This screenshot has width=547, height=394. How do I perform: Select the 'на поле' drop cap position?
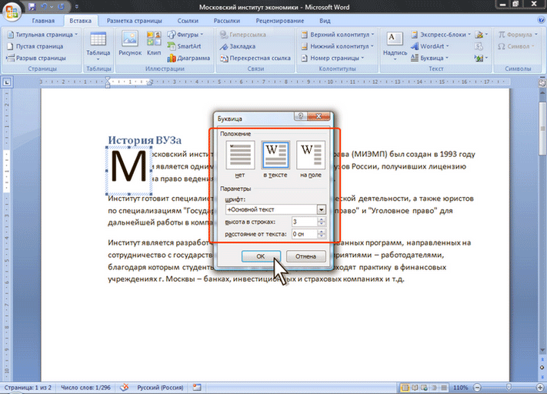[311, 159]
